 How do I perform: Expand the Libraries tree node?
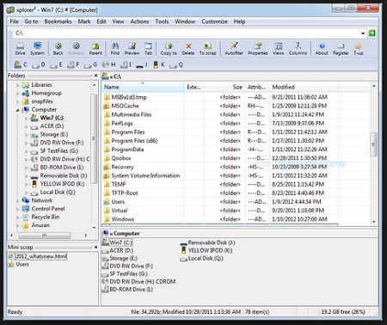[17, 85]
